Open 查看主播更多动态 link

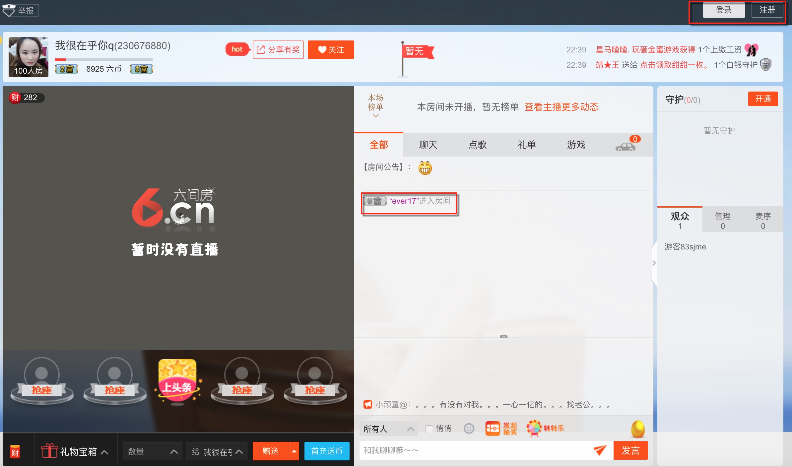tap(561, 107)
